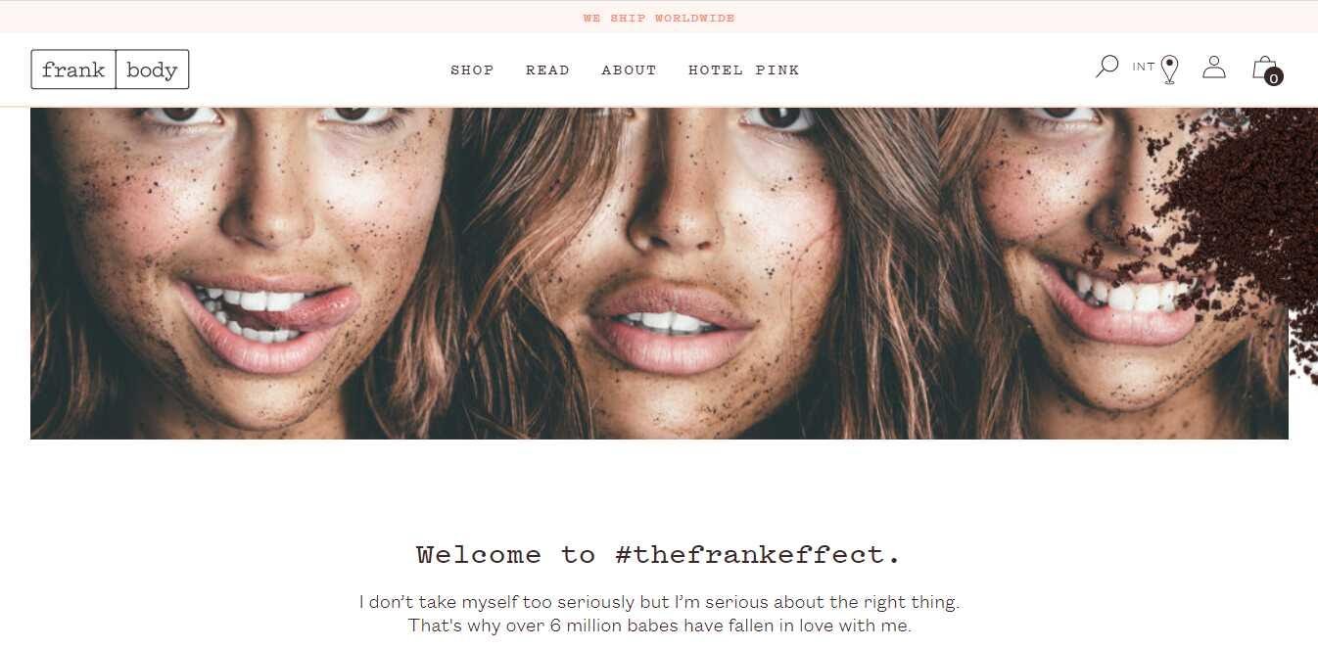The width and height of the screenshot is (1318, 649).
Task: Click the cart count badge showing 0
Action: 1274,78
